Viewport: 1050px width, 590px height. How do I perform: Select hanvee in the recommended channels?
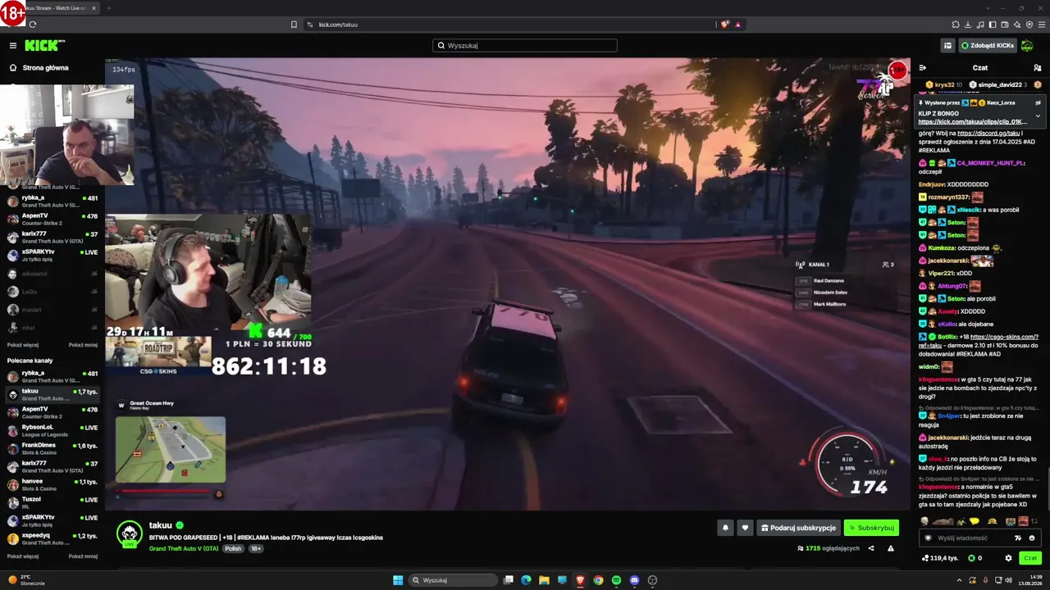(x=52, y=484)
